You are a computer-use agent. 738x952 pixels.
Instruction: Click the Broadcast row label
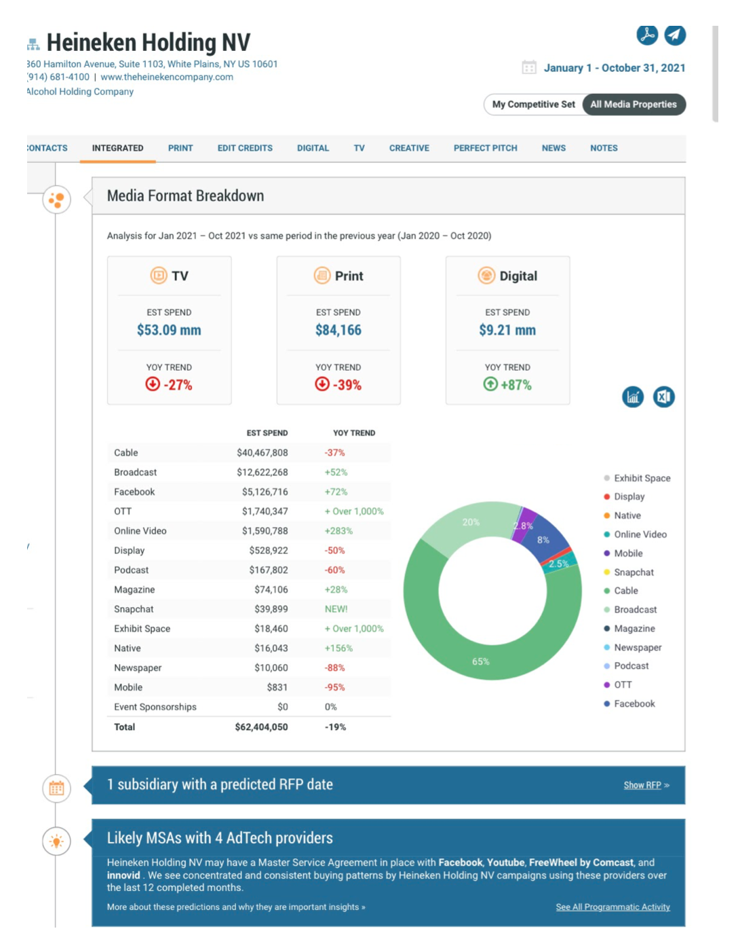point(136,473)
